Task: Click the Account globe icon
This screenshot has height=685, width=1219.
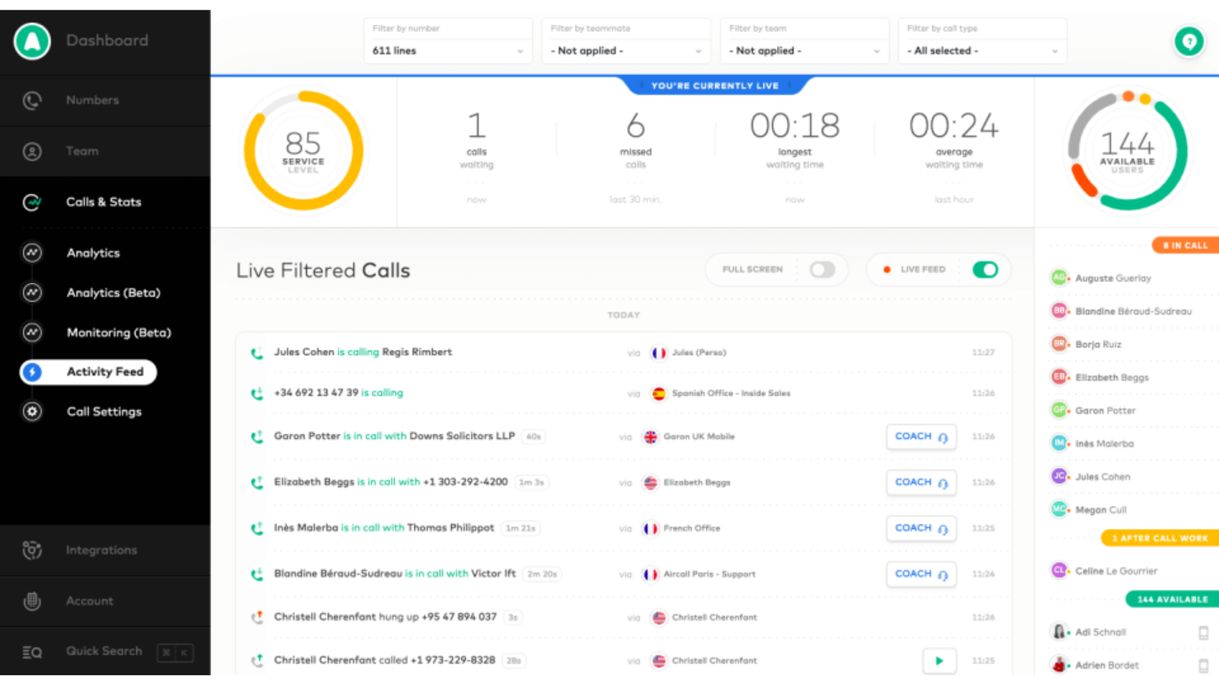Action: pos(32,601)
